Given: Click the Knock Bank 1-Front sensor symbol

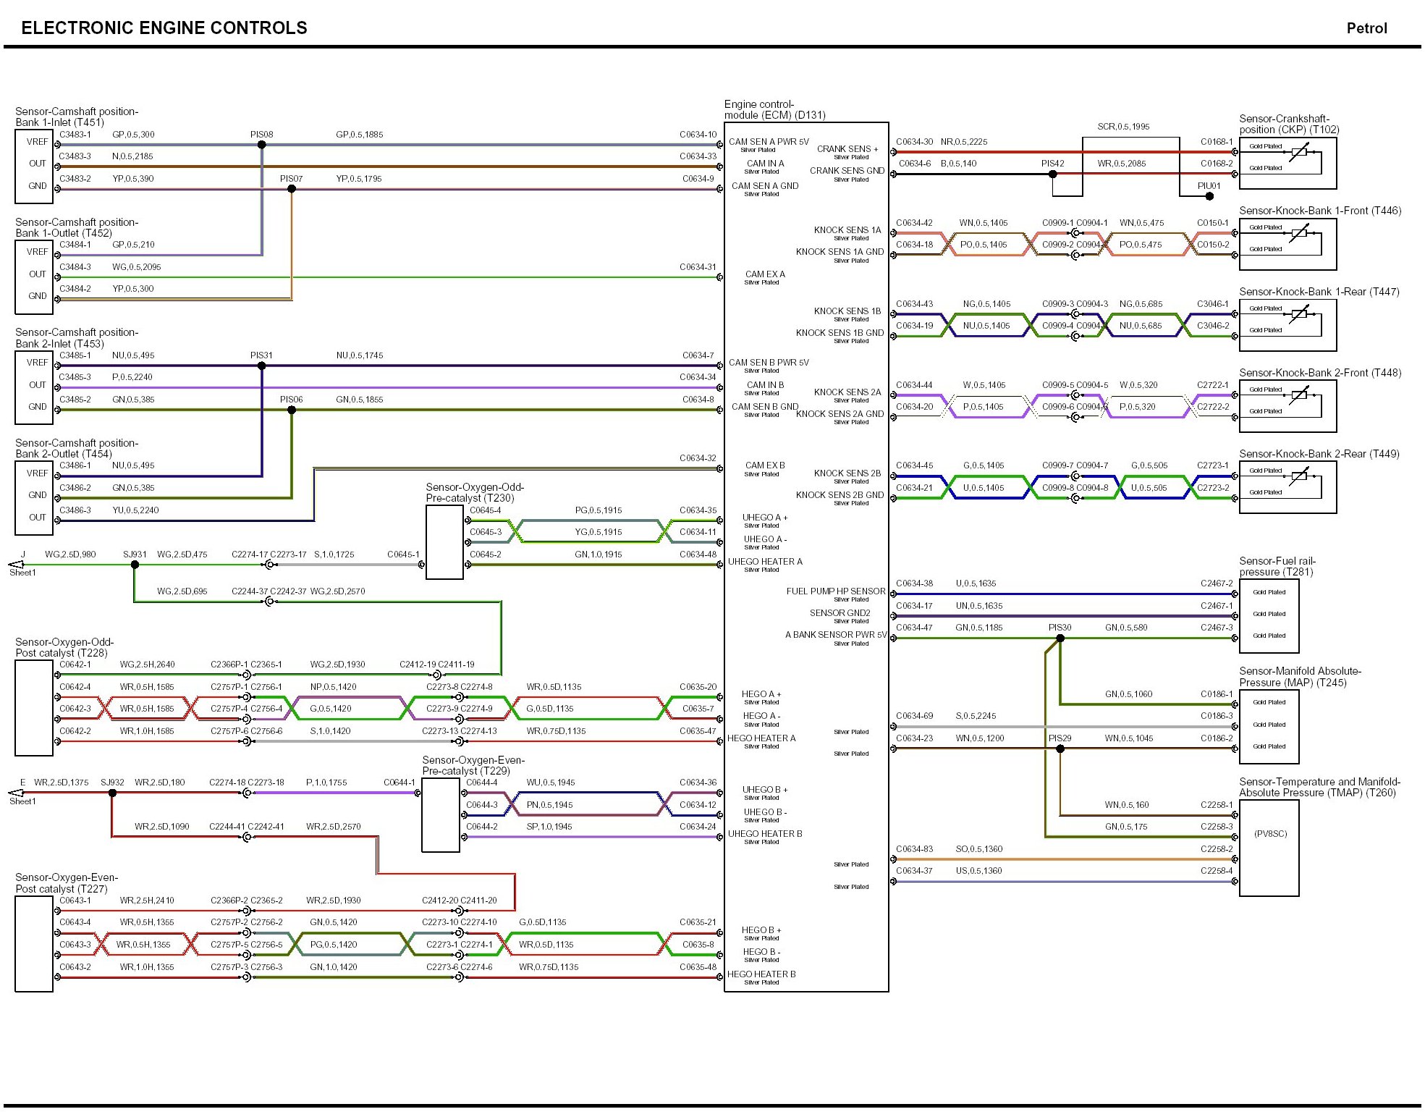Looking at the screenshot, I should tap(1299, 233).
